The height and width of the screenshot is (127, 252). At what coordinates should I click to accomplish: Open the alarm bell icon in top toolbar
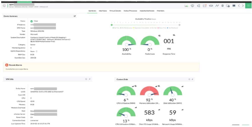point(192,6)
